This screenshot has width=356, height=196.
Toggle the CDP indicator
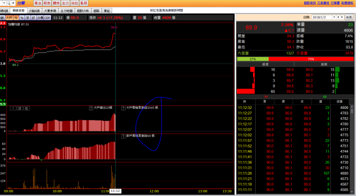click(x=47, y=18)
